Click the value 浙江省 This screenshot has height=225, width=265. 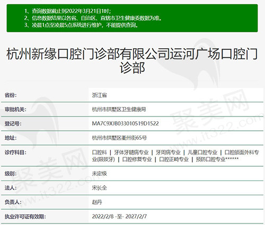coord(99,95)
